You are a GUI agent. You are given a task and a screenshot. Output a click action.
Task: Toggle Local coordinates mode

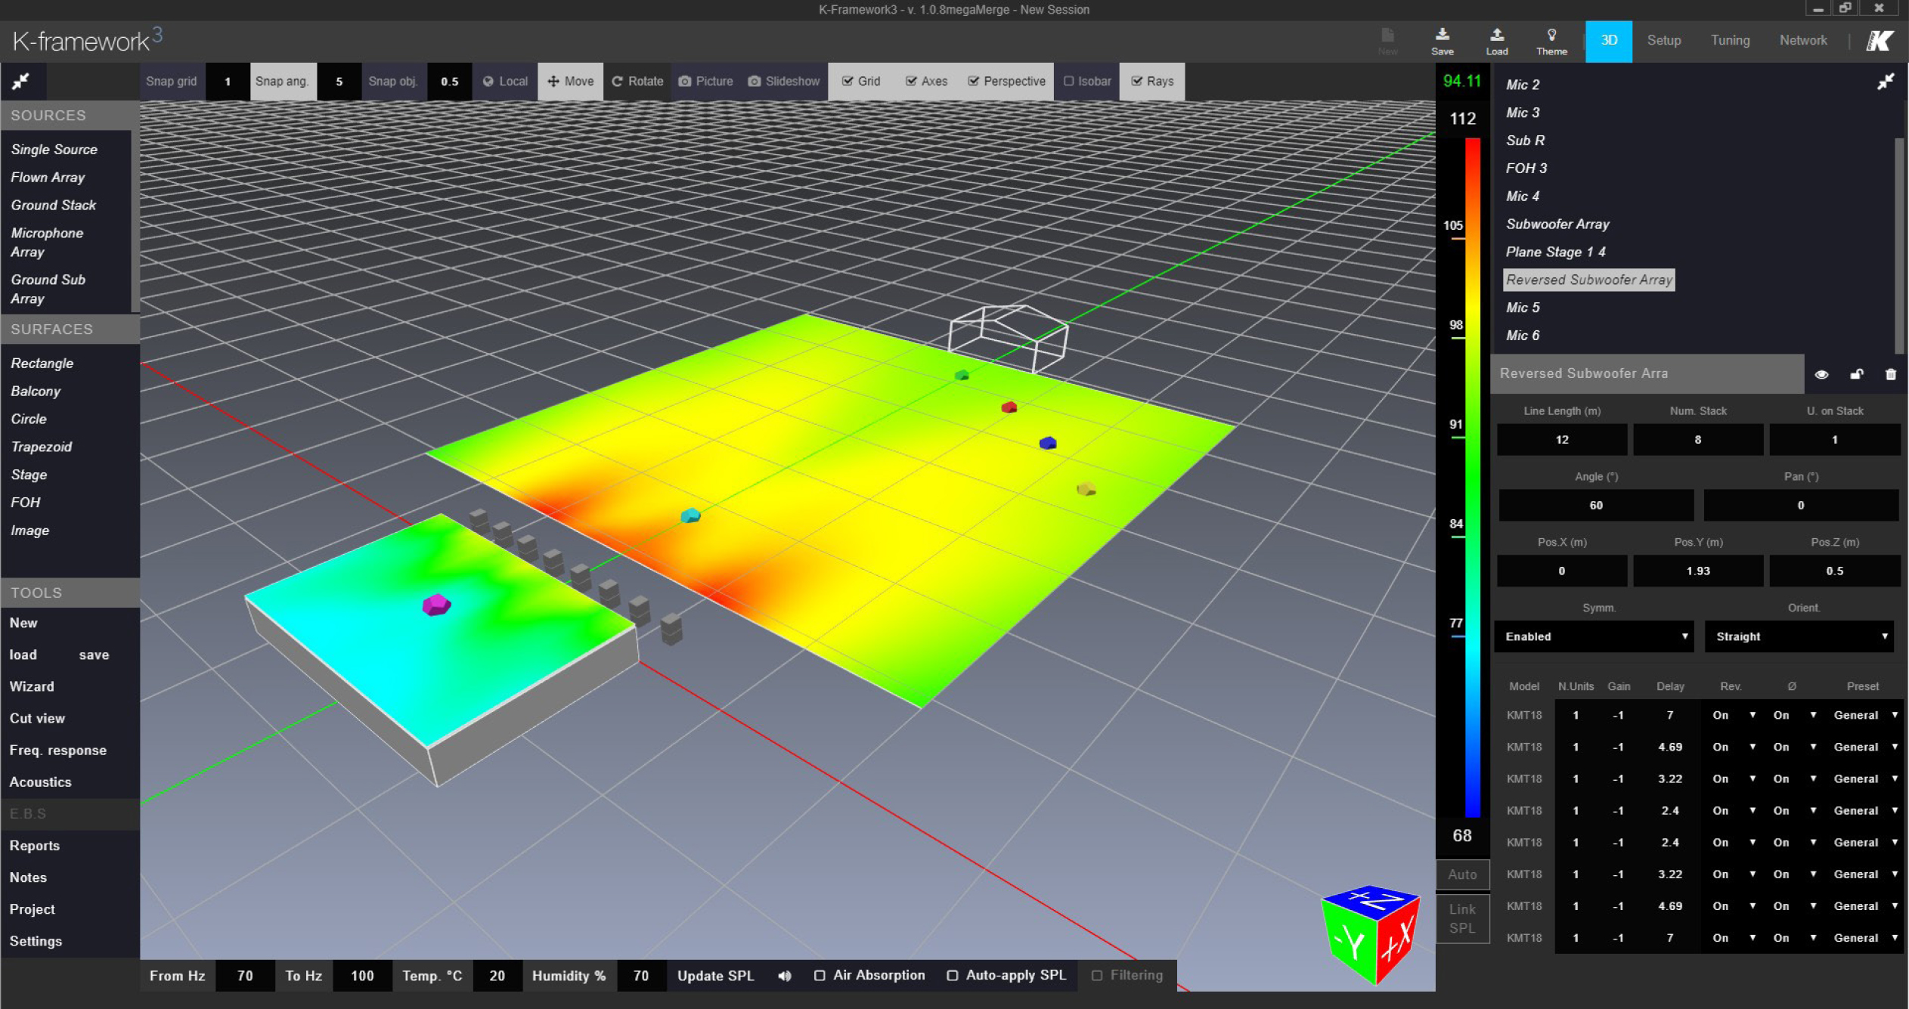click(x=505, y=81)
